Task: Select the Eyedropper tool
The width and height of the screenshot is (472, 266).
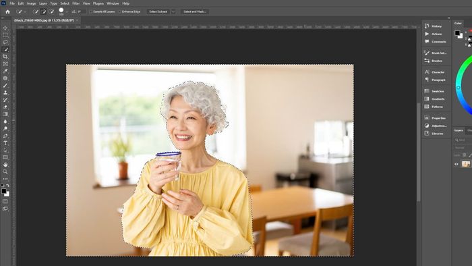Action: click(5, 71)
